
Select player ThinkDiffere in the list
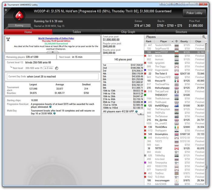point(174,127)
